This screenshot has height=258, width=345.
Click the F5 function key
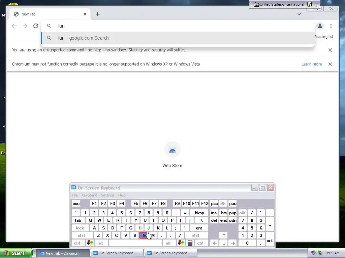pyautogui.click(x=136, y=203)
